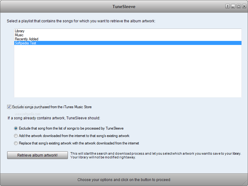Select the Recently Added playlist
Viewport: 248px width, 186px height.
[x=128, y=39]
